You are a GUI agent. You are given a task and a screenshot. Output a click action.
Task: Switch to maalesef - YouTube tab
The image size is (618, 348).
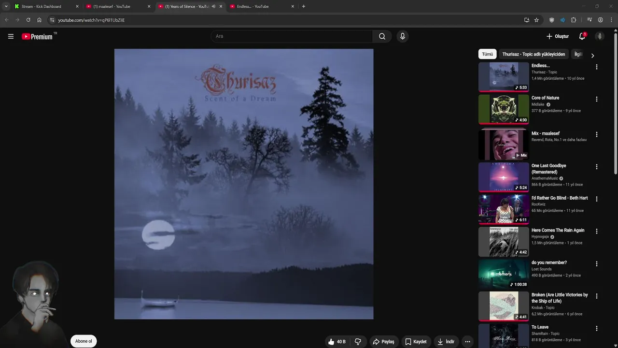point(118,6)
